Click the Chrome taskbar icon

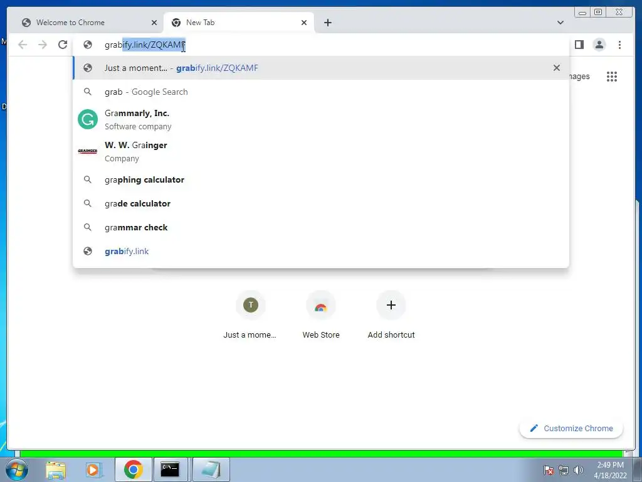point(134,469)
